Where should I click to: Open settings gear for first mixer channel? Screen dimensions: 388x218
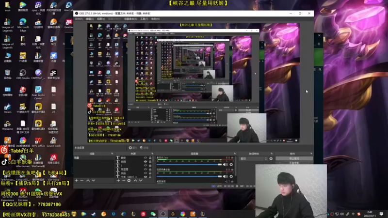231,164
